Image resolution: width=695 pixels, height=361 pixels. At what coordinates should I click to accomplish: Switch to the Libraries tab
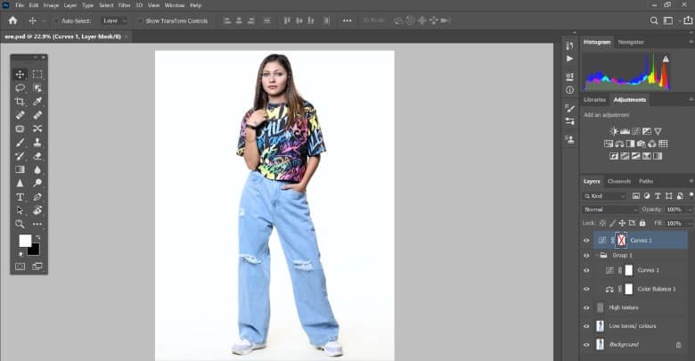(594, 100)
